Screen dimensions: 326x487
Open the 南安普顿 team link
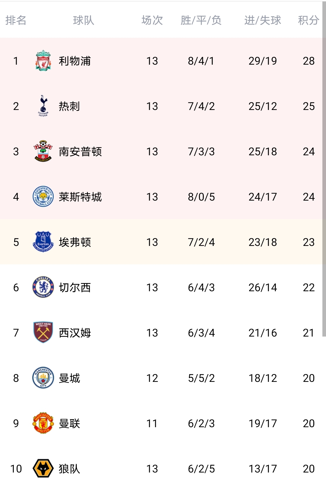coord(80,152)
